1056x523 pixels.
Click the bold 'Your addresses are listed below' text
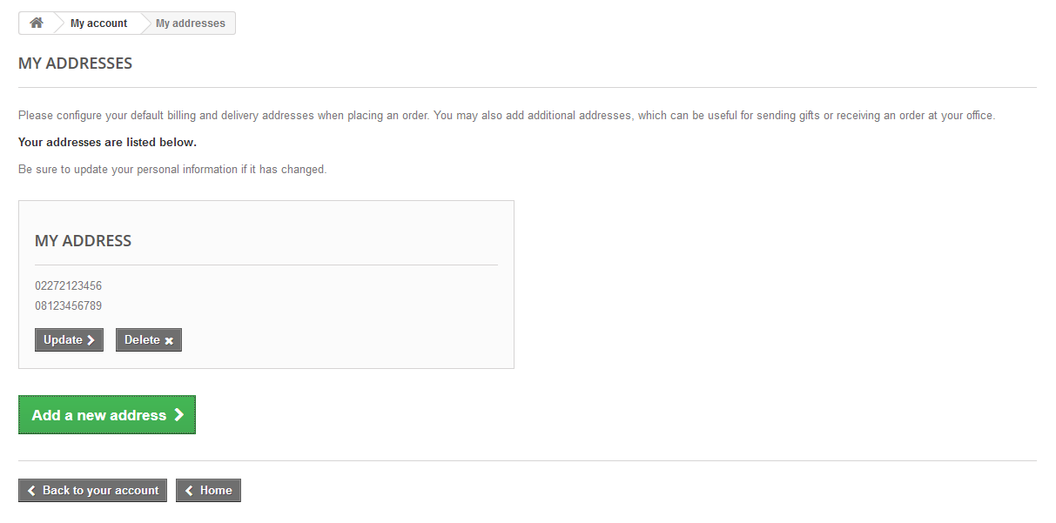tap(107, 142)
